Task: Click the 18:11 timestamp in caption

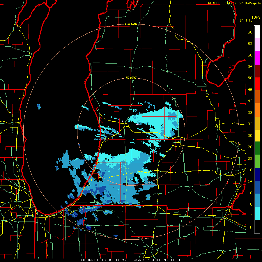Action: pyautogui.click(x=177, y=260)
